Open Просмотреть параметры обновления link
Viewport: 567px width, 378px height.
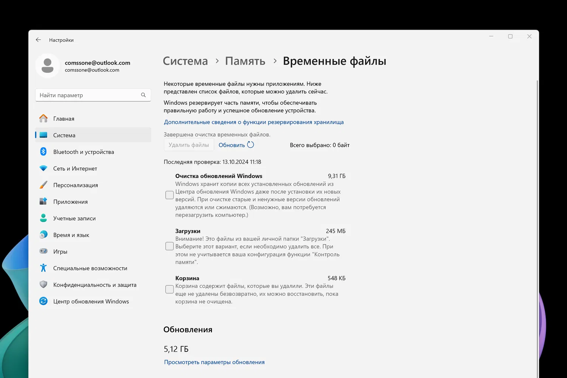coord(214,362)
